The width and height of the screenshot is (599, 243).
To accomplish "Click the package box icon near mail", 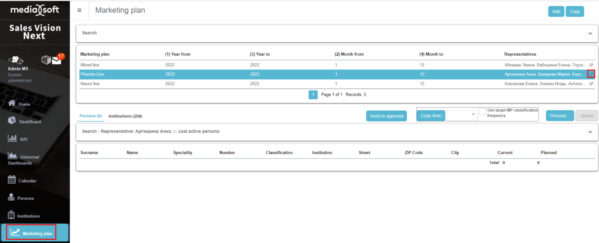I will tap(46, 60).
